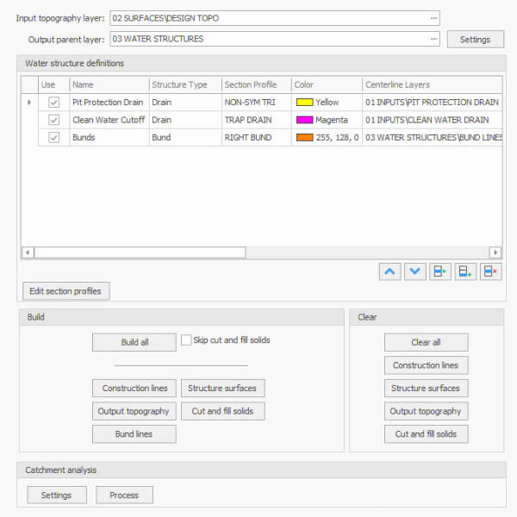The height and width of the screenshot is (517, 517).
Task: Open Structure Type cell for Clean Water Cutoff
Action: click(x=185, y=120)
